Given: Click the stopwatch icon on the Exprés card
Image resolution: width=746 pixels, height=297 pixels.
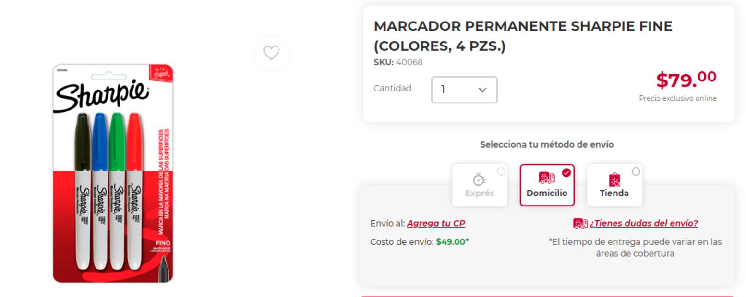Looking at the screenshot, I should (479, 179).
